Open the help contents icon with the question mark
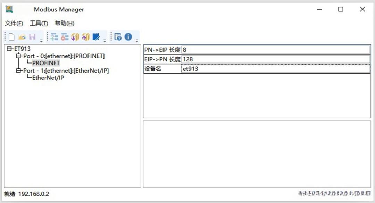The image size is (375, 203). (x=118, y=37)
